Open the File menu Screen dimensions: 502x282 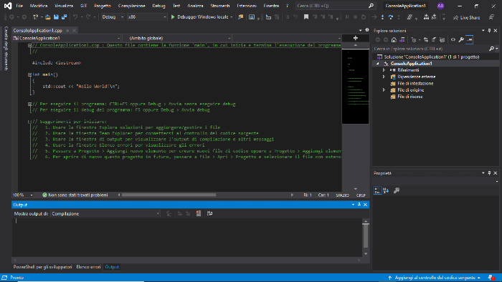[19, 6]
